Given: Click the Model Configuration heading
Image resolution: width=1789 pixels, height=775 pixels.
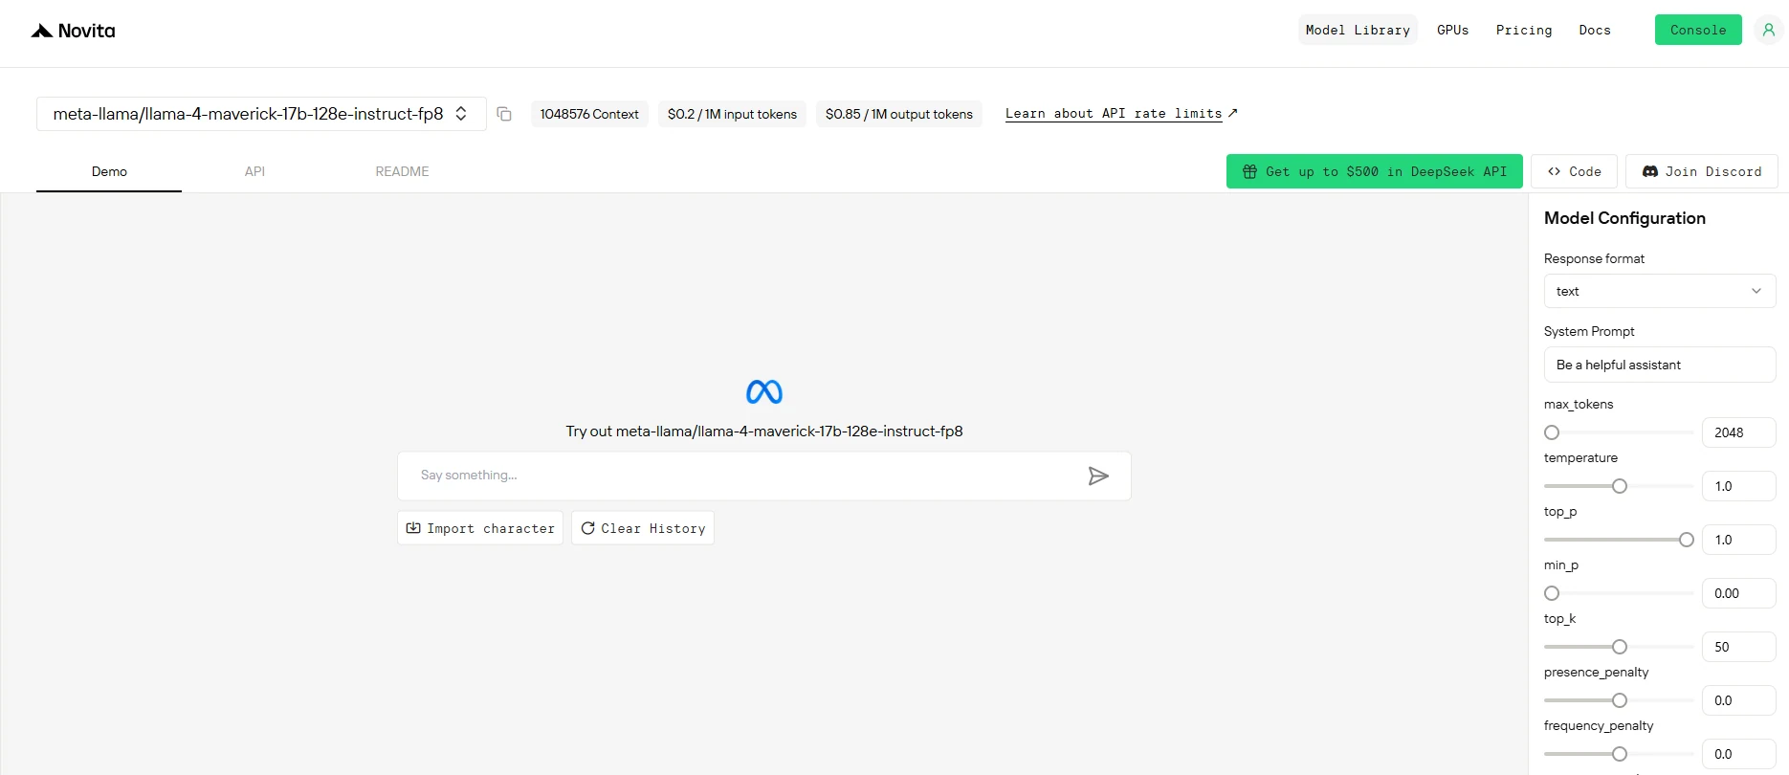Looking at the screenshot, I should click(x=1624, y=218).
